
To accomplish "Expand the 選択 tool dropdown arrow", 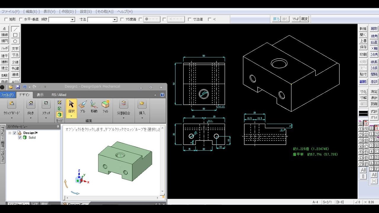I will tap(71, 116).
